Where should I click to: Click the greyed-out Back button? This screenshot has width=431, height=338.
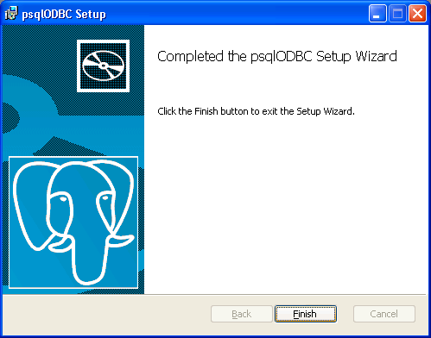[242, 314]
